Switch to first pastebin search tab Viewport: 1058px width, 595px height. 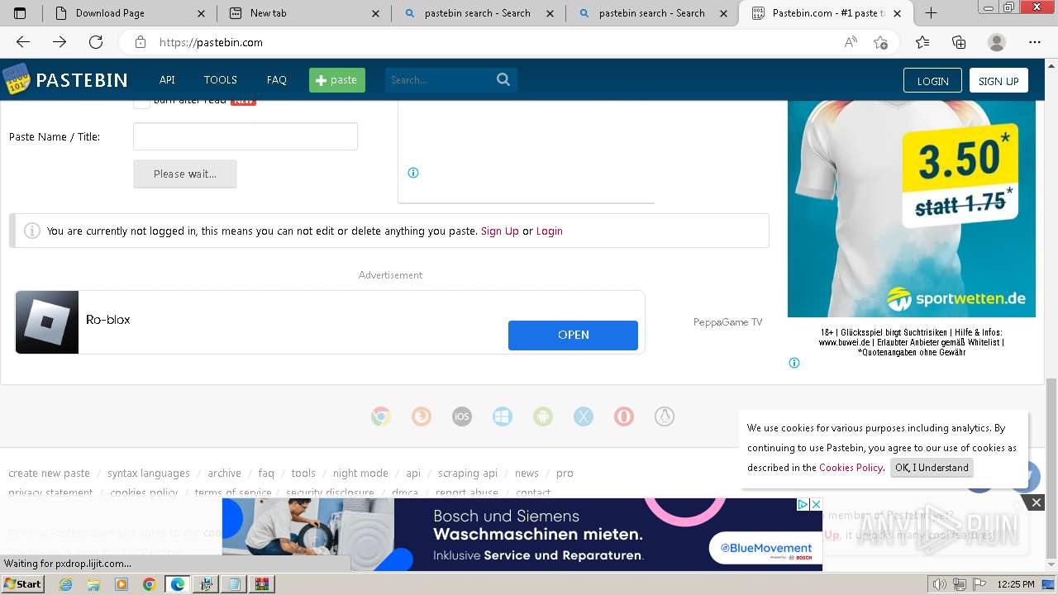(x=477, y=13)
